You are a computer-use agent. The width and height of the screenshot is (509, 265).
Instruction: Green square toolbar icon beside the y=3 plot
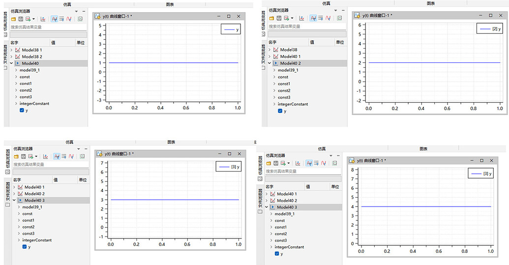[83, 156]
